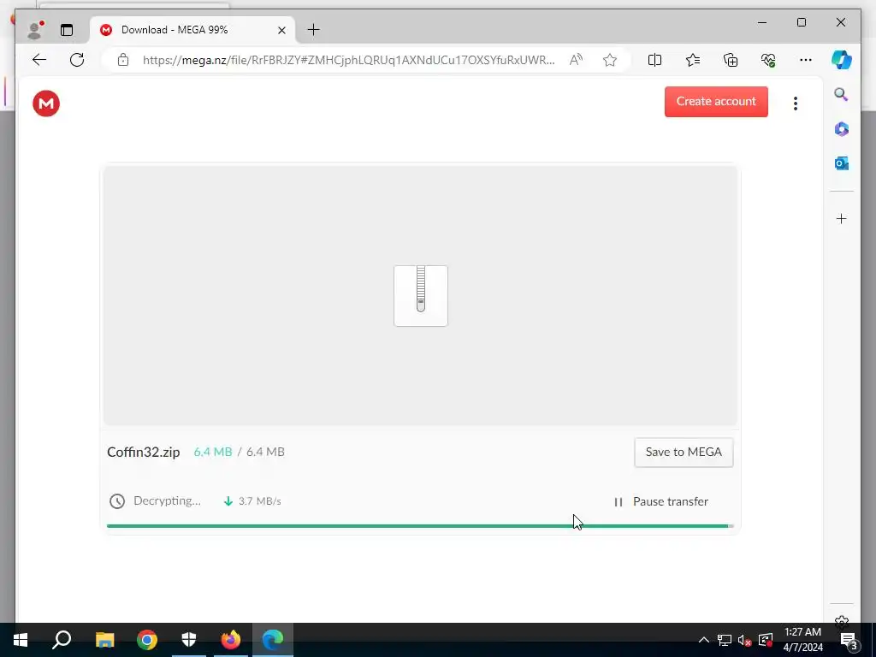Screen dimensions: 876x657
Task: Customize sidebar with the plus button
Action: [x=842, y=218]
